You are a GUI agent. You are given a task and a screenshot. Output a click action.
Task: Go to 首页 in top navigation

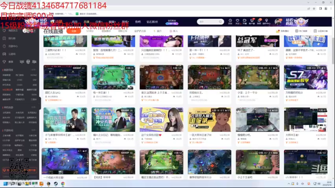[75, 22]
